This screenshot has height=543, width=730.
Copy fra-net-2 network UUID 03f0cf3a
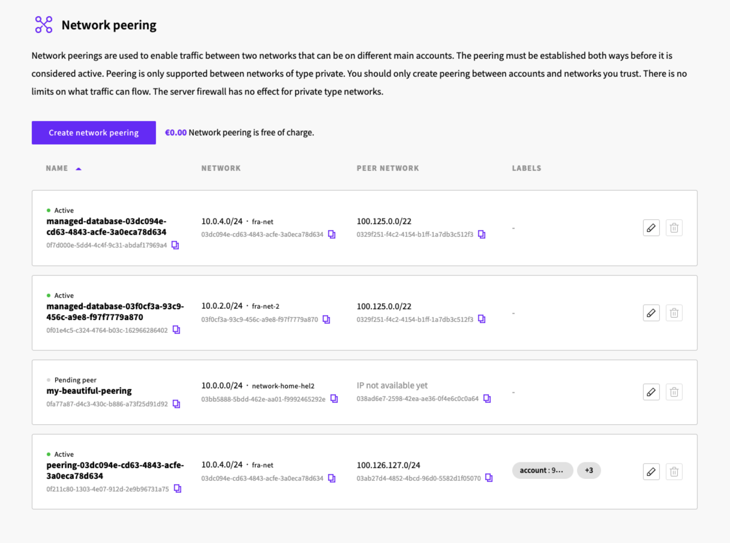326,319
